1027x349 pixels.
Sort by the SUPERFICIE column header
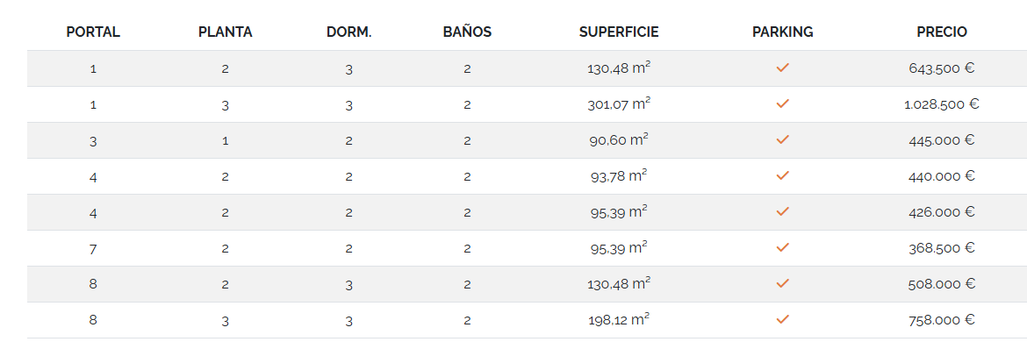click(x=619, y=32)
